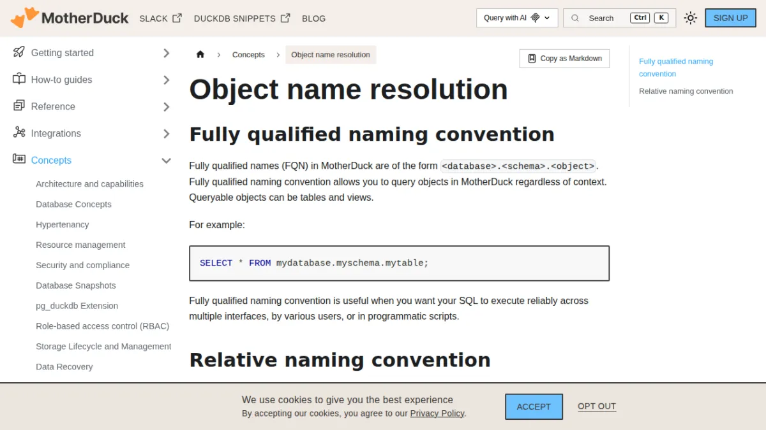Accept cookies with the ACCEPT button
766x430 pixels.
pos(534,406)
